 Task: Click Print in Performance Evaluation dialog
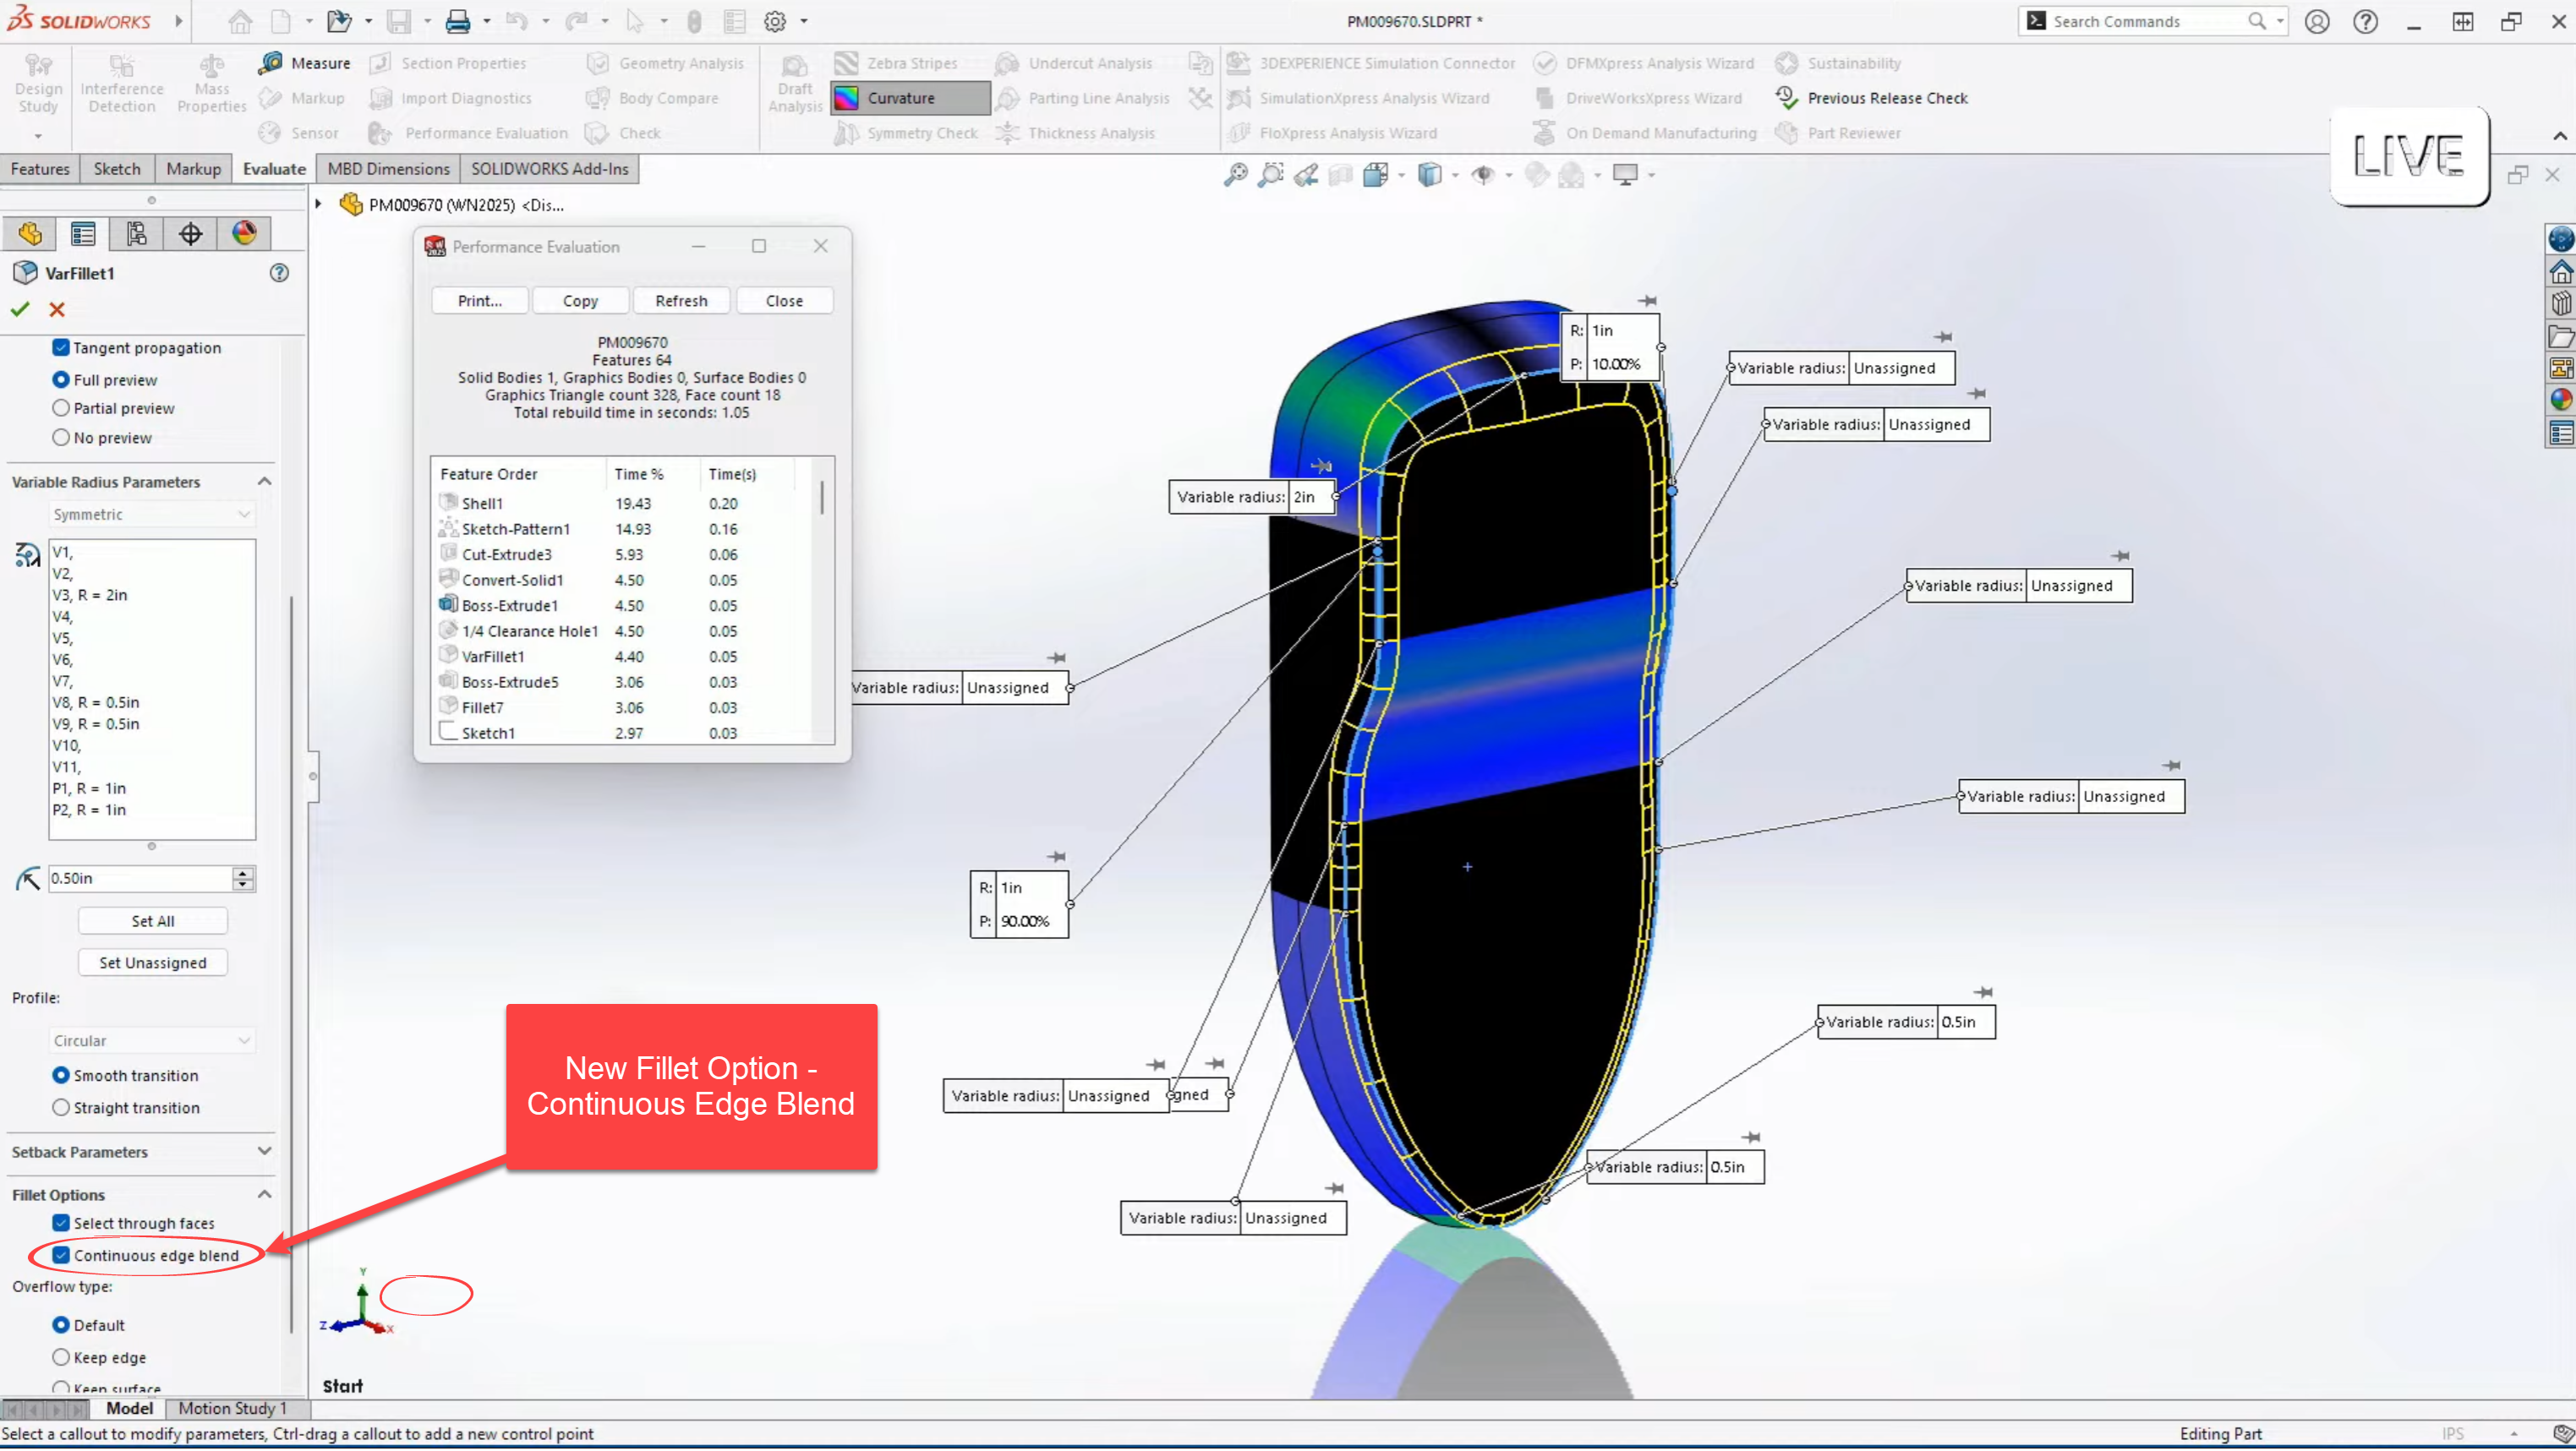point(479,301)
